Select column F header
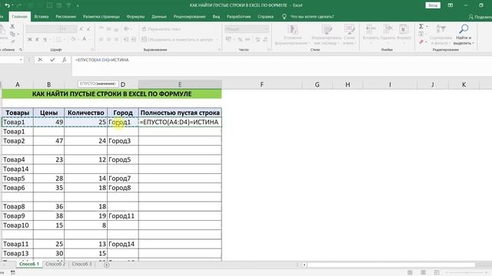The width and height of the screenshot is (492, 276). point(261,84)
